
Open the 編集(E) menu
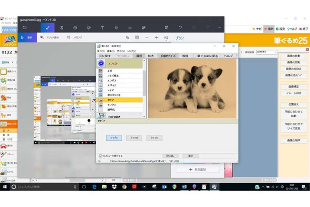pos(111,51)
